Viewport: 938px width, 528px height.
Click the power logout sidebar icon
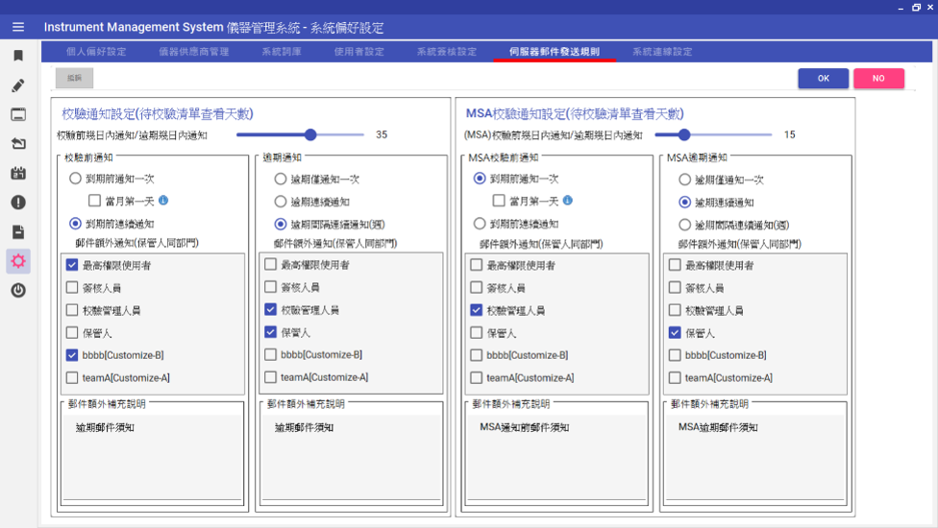18,290
